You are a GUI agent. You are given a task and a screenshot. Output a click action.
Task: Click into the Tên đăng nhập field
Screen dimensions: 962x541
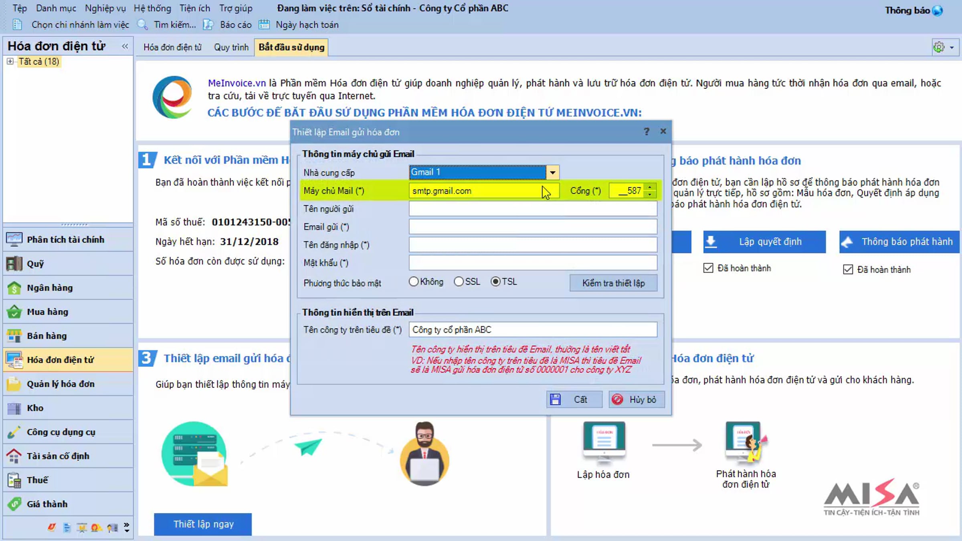(533, 245)
